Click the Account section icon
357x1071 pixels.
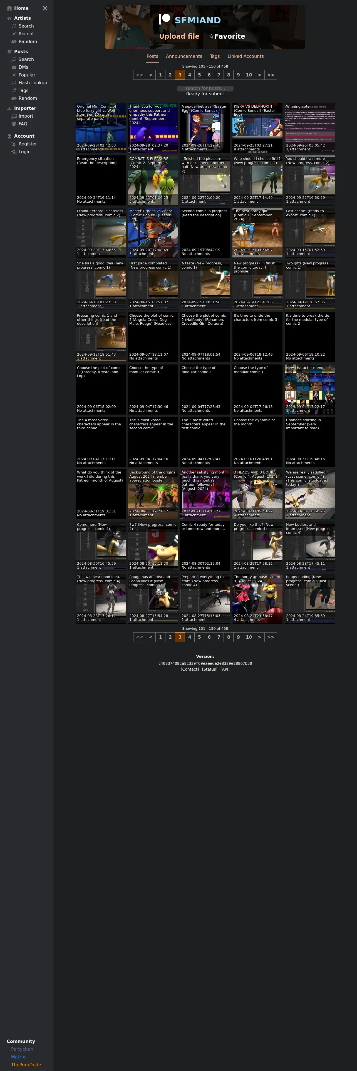[9, 136]
